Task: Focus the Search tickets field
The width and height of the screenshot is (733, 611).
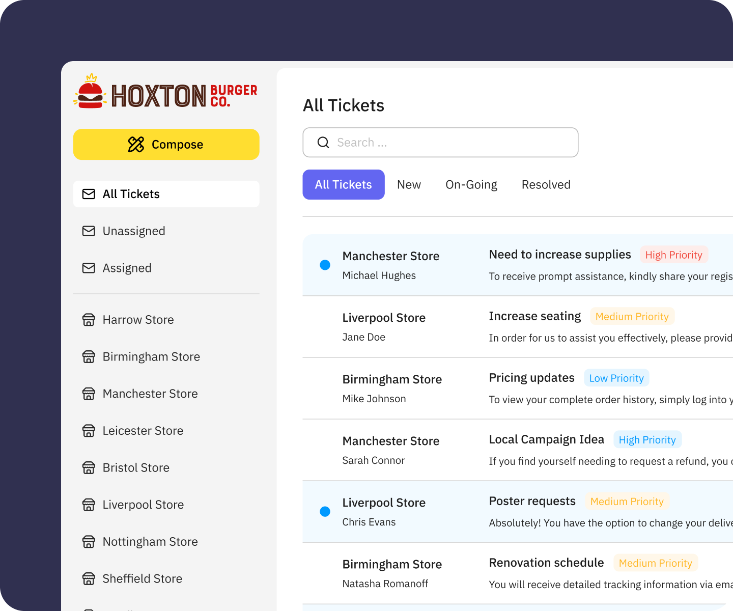Action: point(440,143)
